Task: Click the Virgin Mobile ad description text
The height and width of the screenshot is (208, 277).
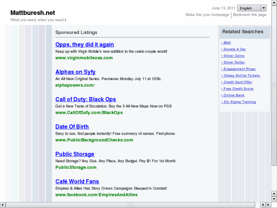Action: click(x=111, y=52)
